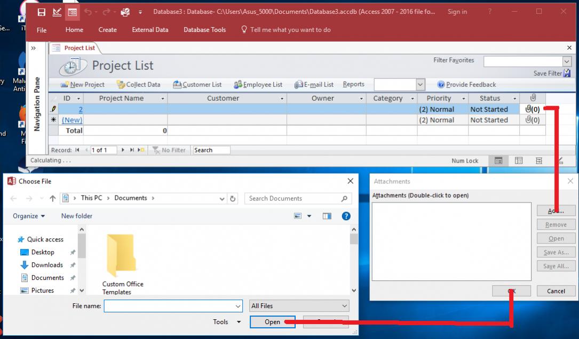Click Cancel in Attachments dialog

(x=556, y=291)
